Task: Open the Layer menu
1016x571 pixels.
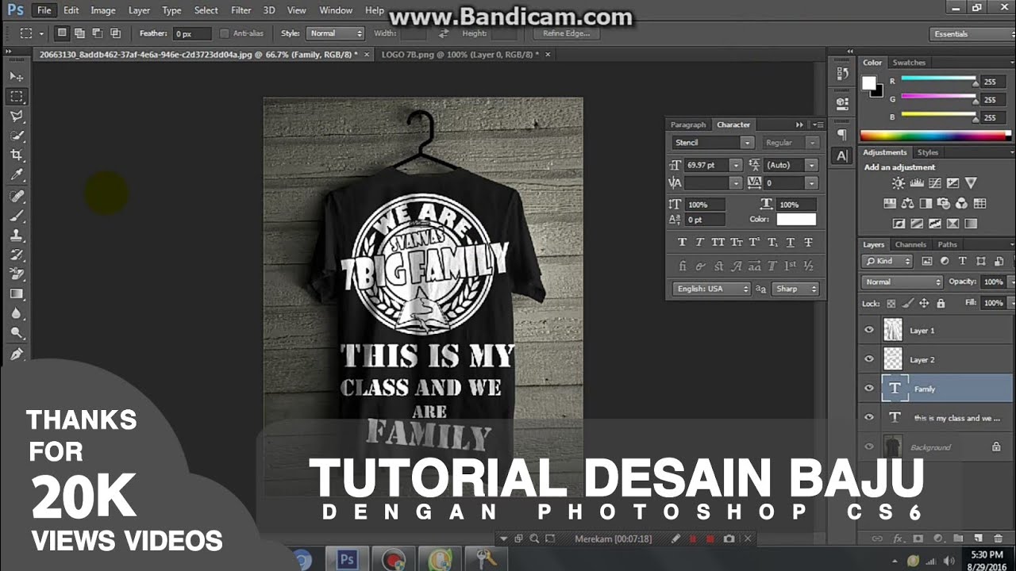Action: [x=139, y=10]
